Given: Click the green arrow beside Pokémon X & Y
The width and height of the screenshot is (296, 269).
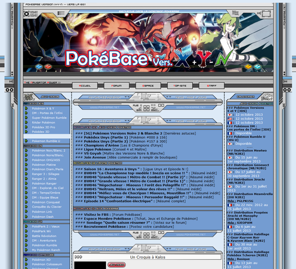Looking at the screenshot, I should point(26,108).
